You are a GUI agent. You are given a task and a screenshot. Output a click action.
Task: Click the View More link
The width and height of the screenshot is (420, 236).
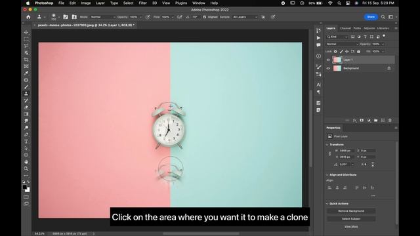click(x=351, y=227)
